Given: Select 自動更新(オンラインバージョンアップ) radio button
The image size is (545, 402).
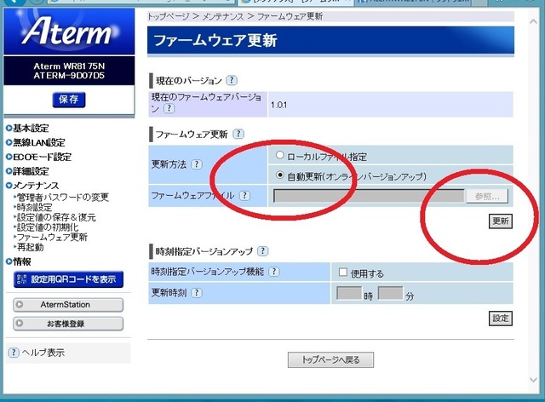Looking at the screenshot, I should tap(280, 175).
